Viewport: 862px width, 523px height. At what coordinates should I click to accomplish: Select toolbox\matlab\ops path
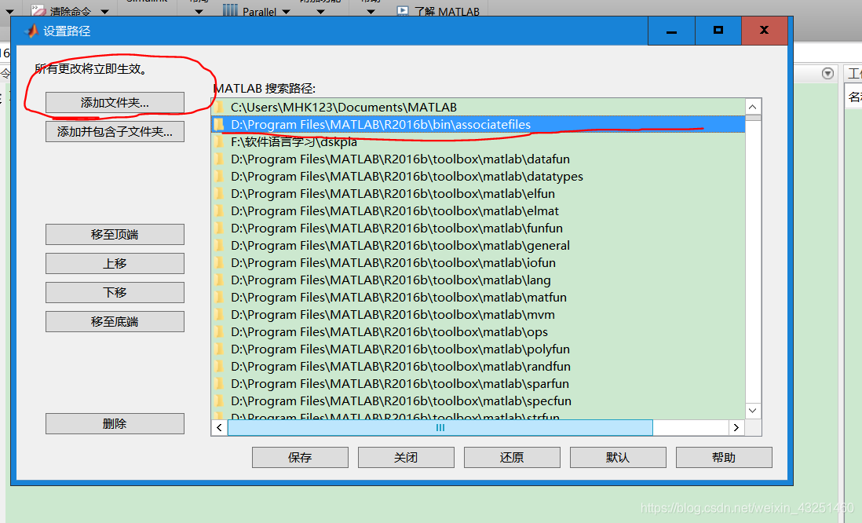pos(478,331)
